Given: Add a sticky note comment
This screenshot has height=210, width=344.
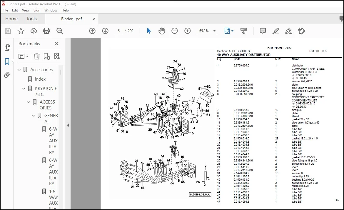Looking at the screenshot, I should click(x=263, y=31).
